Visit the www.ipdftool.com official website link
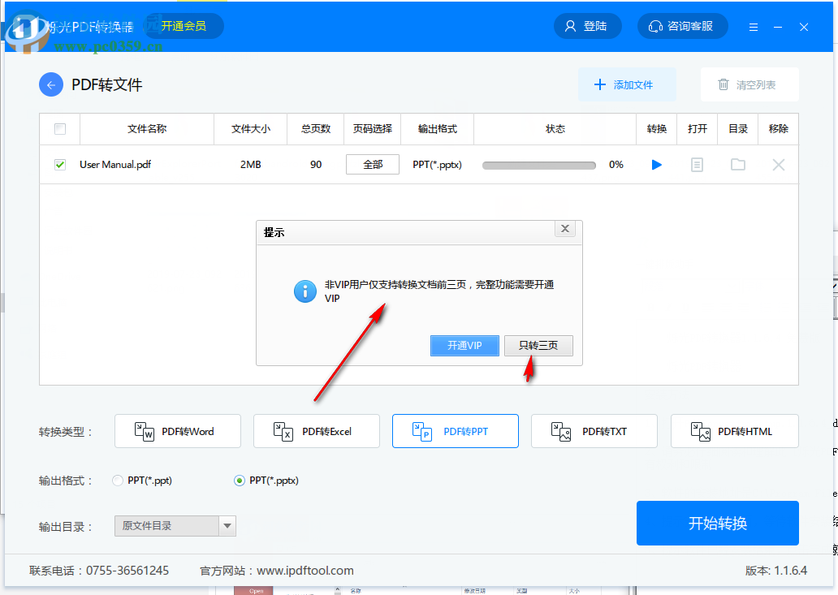 [307, 570]
